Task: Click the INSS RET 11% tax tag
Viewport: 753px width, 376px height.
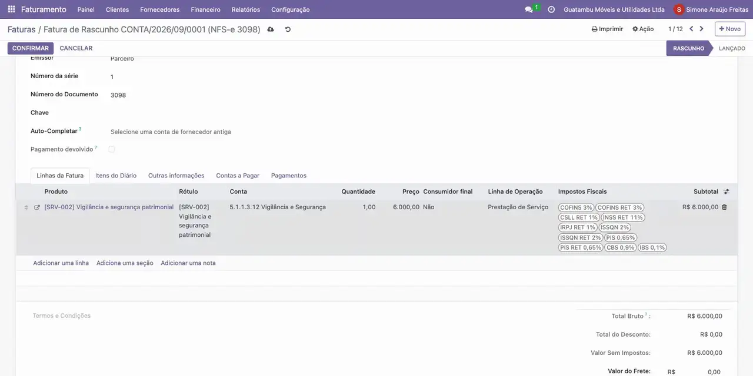Action: pos(622,217)
